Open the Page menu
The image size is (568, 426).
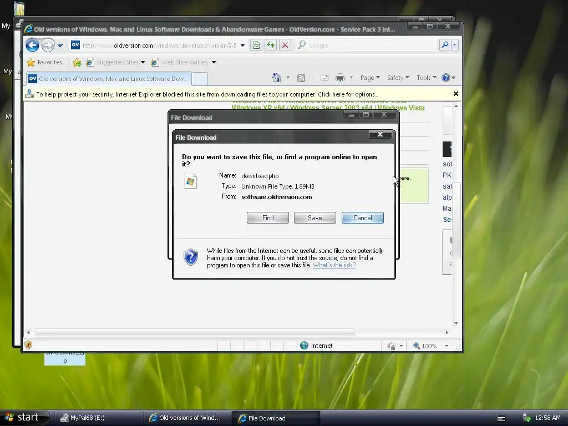point(370,78)
